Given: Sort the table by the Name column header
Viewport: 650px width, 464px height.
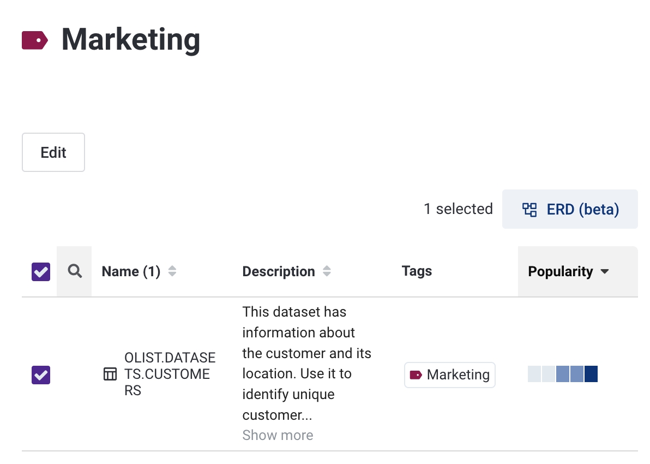Looking at the screenshot, I should (x=131, y=271).
